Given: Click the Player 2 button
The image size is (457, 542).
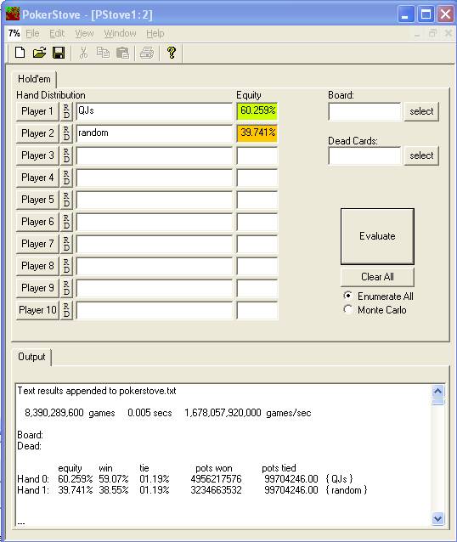Looking at the screenshot, I should 37,133.
